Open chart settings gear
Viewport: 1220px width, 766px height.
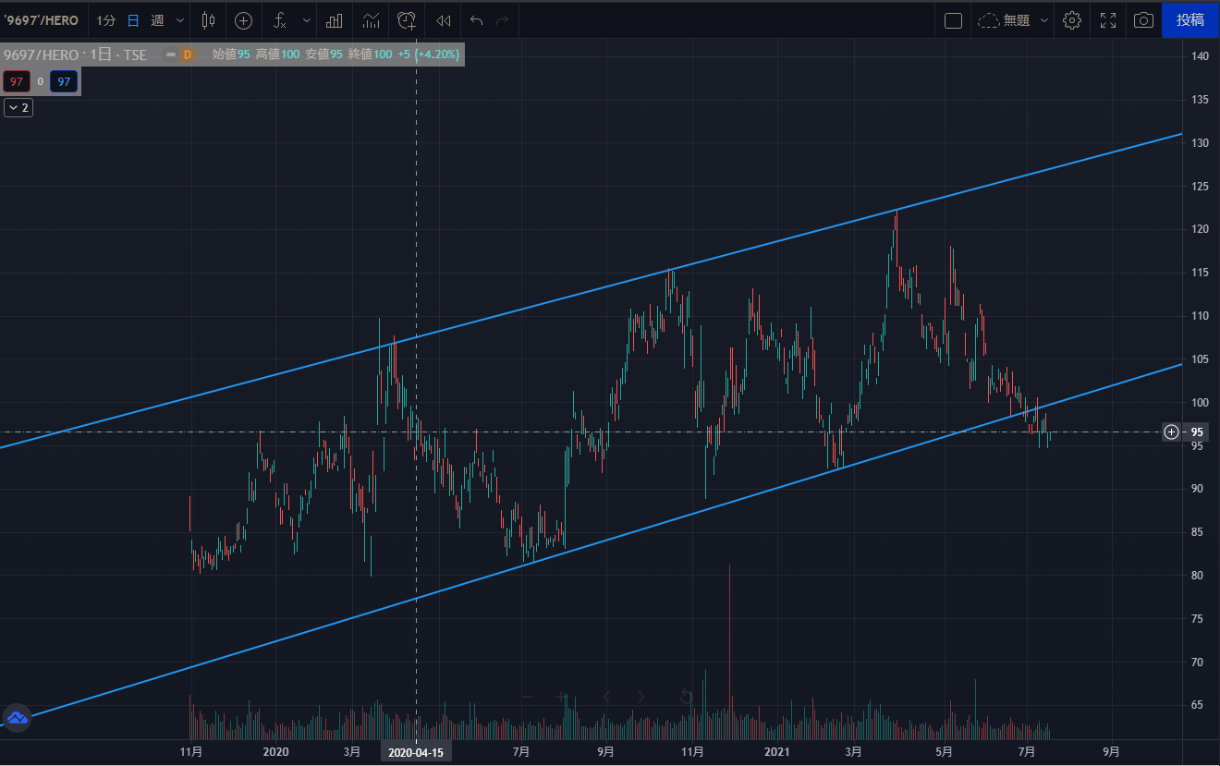(1072, 19)
